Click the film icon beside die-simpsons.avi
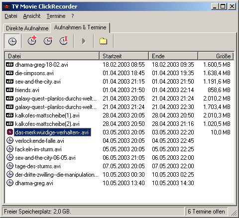239x218 pixels. pyautogui.click(x=9, y=73)
